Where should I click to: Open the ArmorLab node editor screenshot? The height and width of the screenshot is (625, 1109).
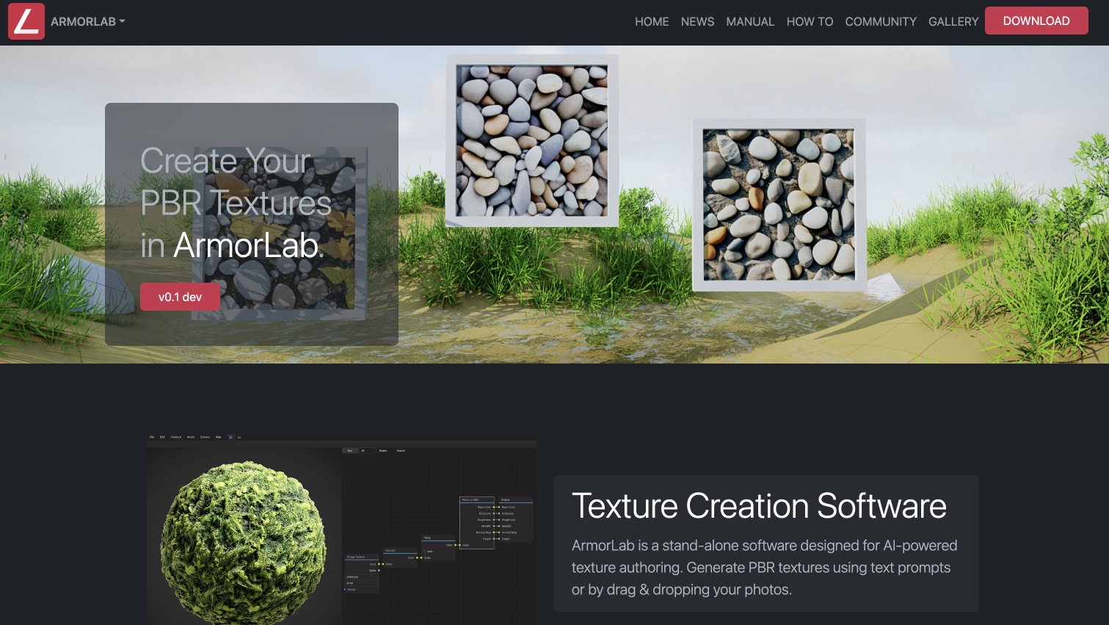click(341, 529)
